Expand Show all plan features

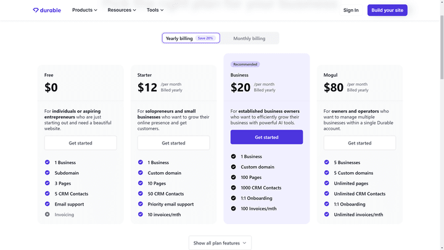(x=220, y=243)
